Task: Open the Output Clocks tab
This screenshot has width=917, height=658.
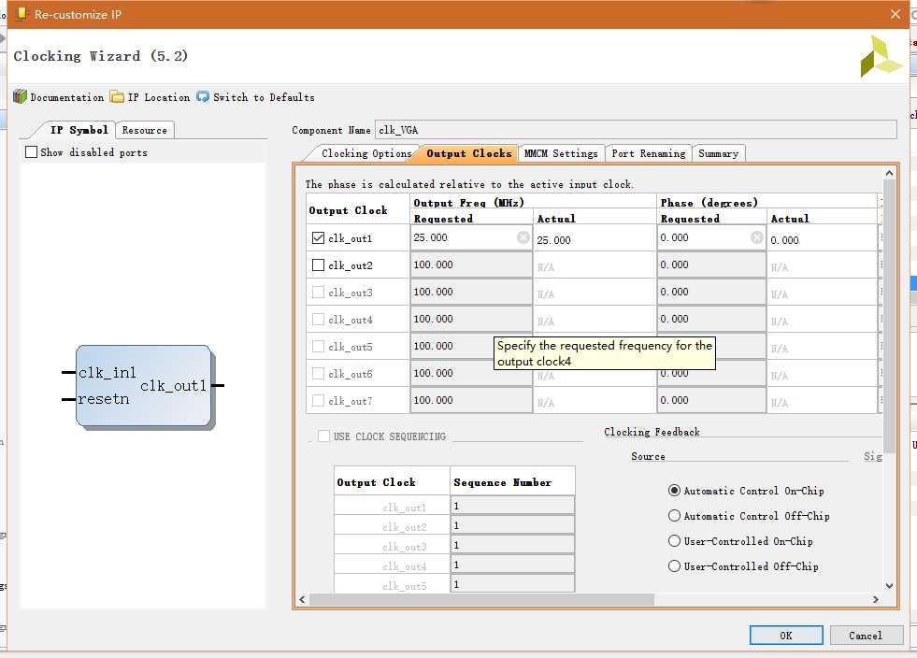Action: coord(469,153)
